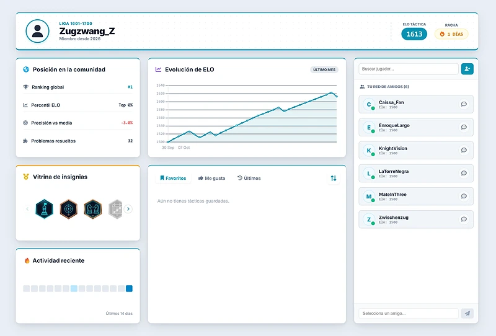This screenshot has height=336, width=496.
Task: Click the globe icon in Posición en la comunidad
Action: pos(26,69)
